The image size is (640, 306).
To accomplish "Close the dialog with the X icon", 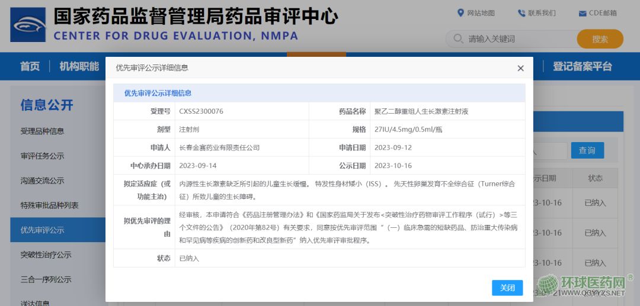I will pos(520,68).
